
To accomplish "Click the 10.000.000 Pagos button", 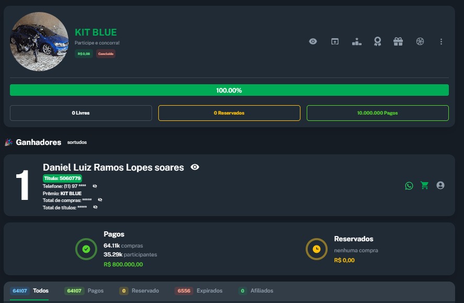I will 377,113.
